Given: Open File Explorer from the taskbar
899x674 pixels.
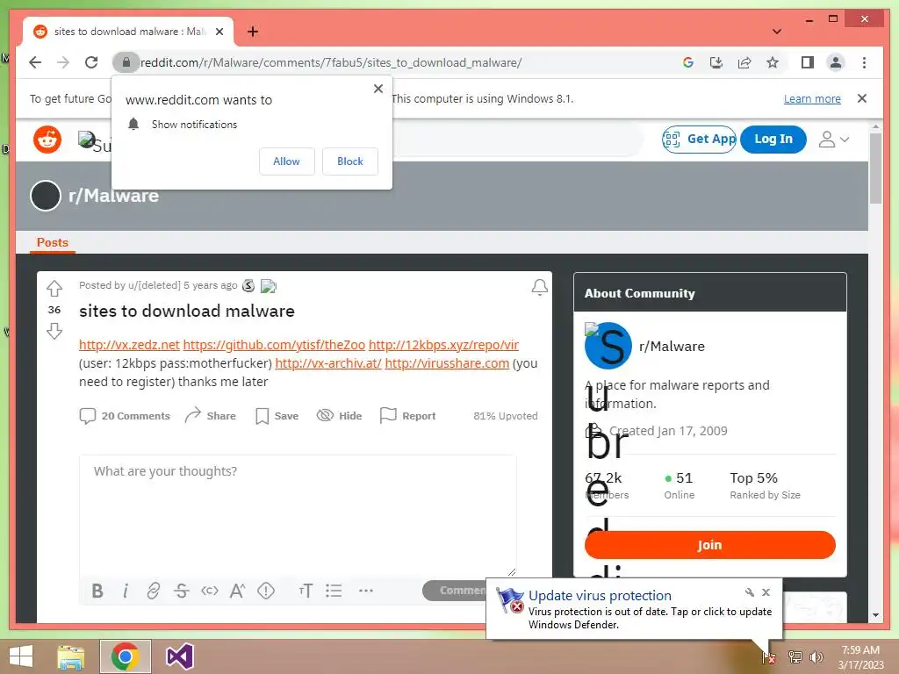Looking at the screenshot, I should pyautogui.click(x=71, y=656).
